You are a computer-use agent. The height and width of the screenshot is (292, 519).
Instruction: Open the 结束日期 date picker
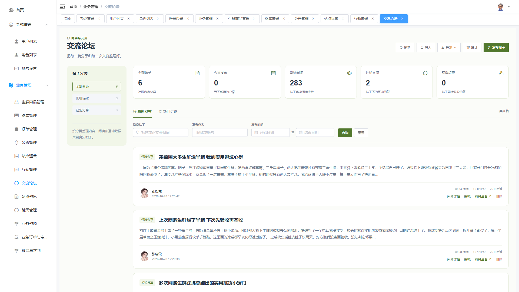[x=315, y=132]
